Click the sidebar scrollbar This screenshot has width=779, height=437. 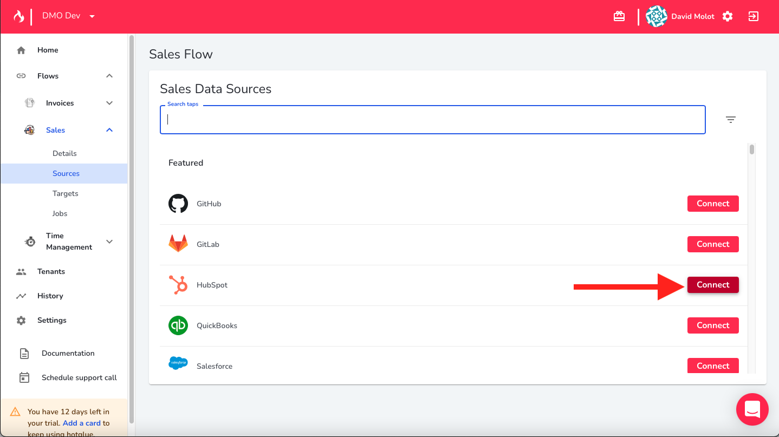point(131,230)
